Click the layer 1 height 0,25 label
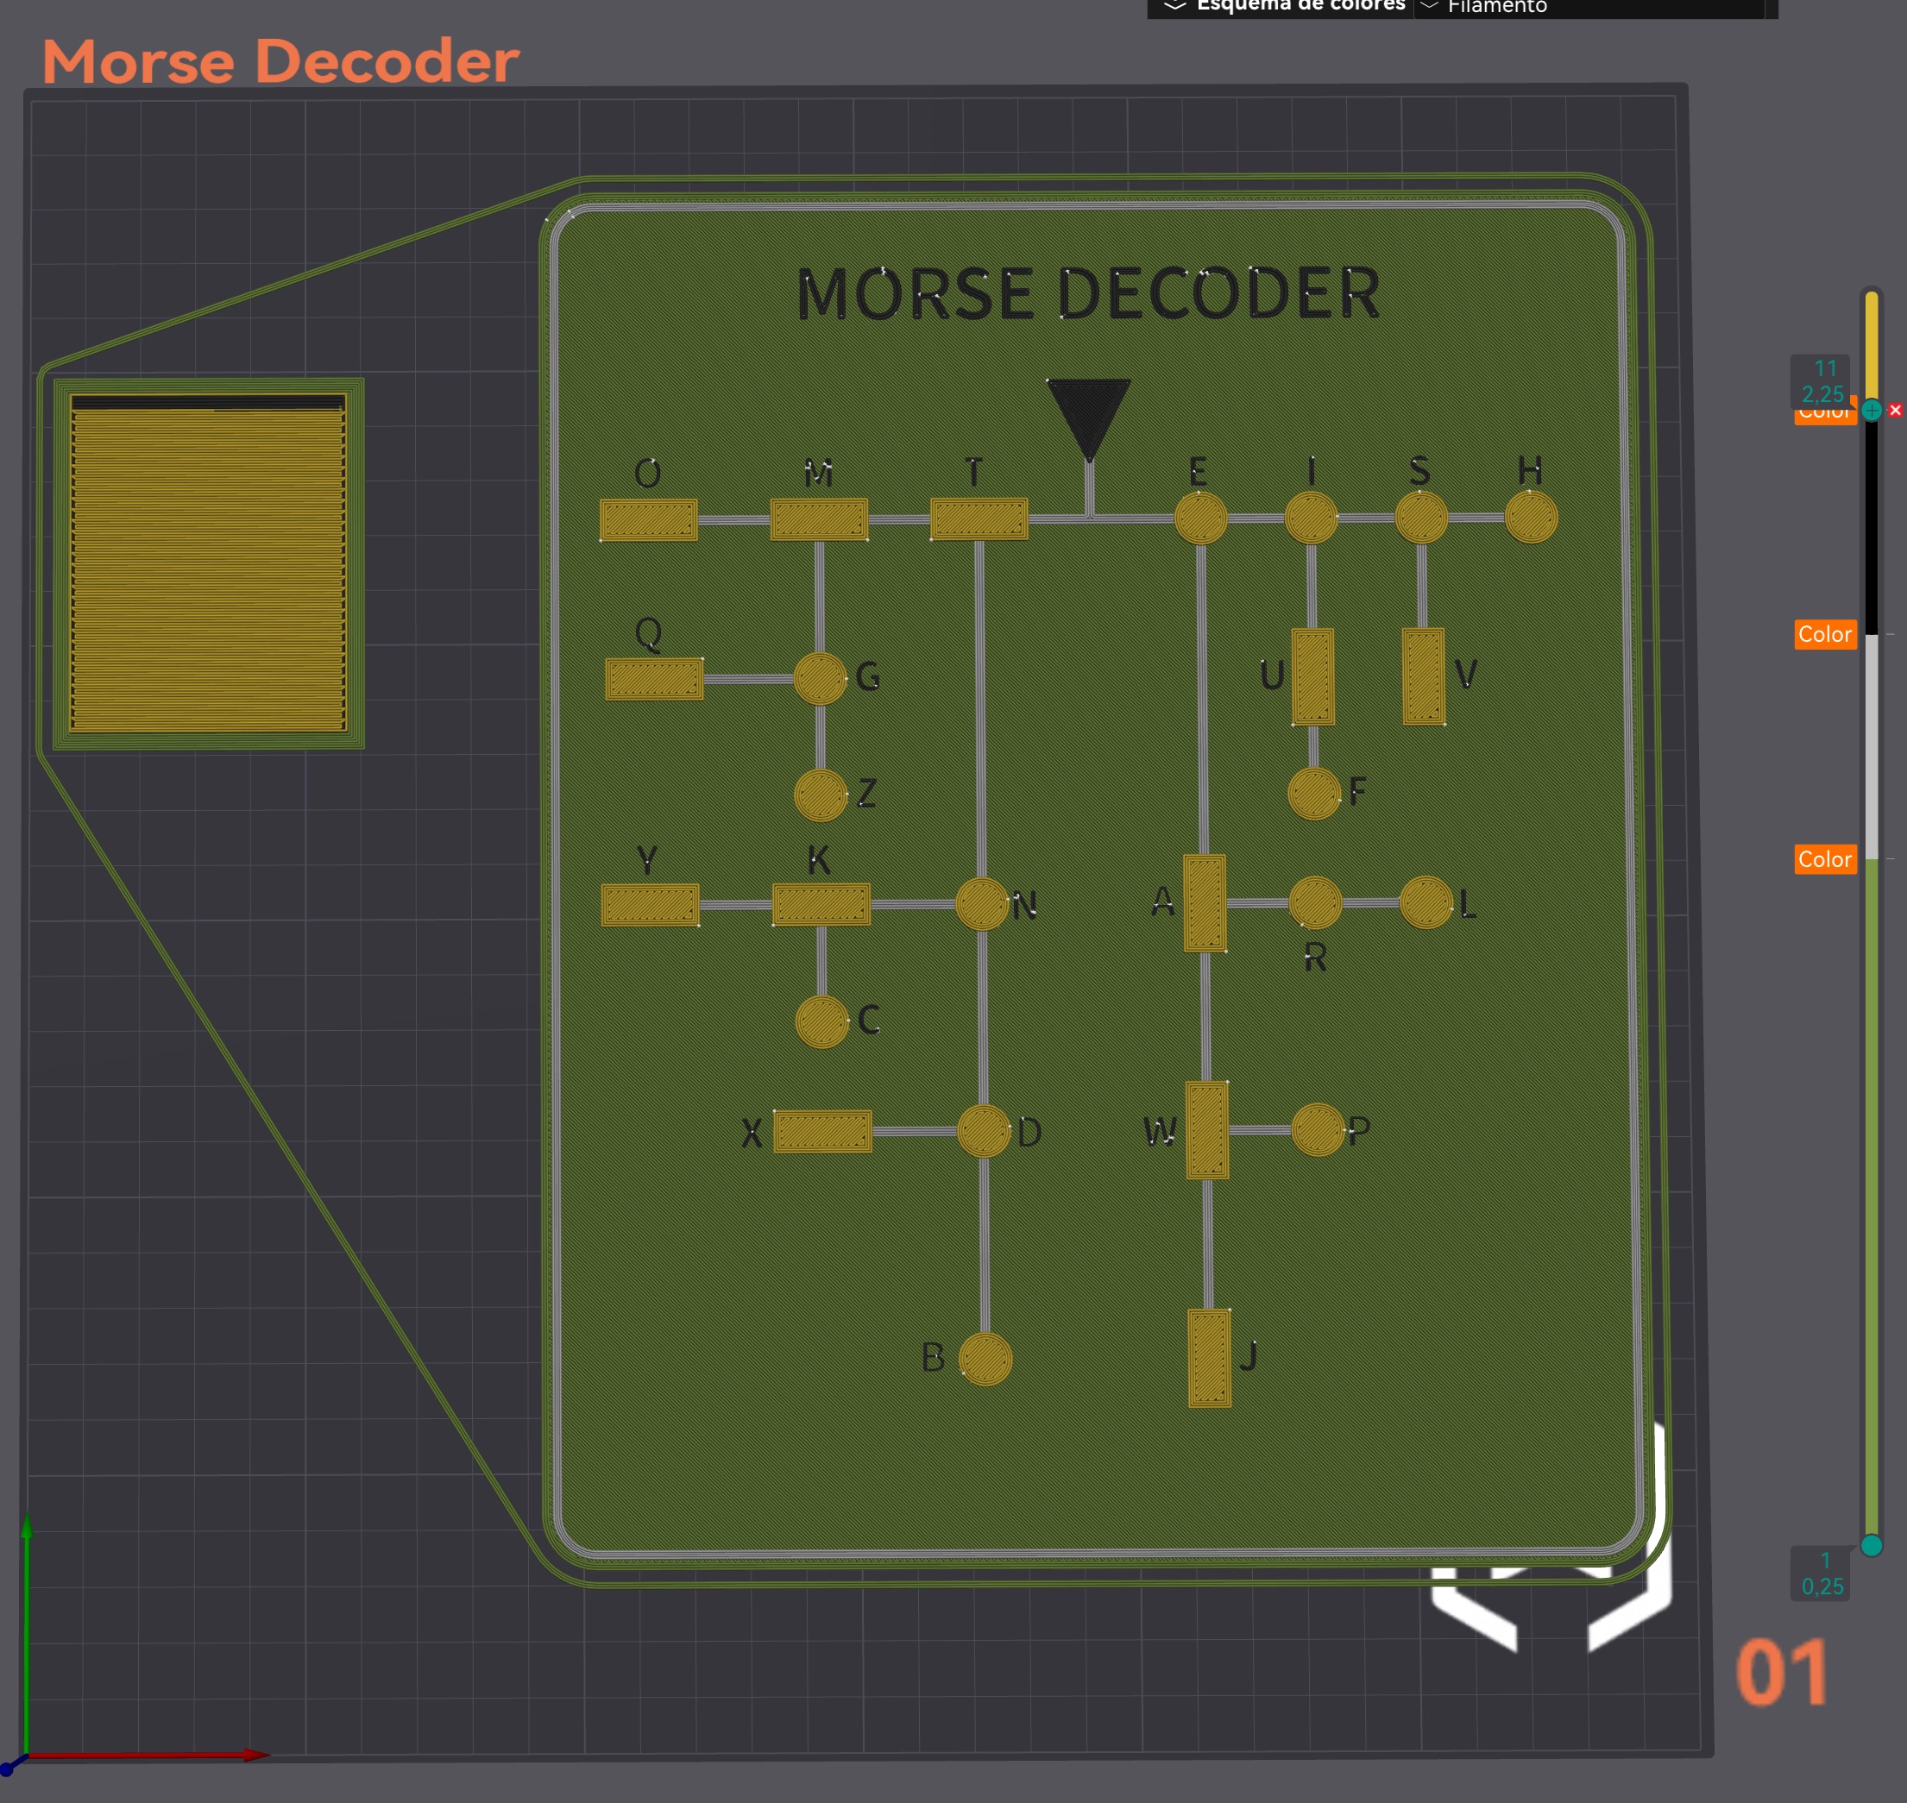Viewport: 1907px width, 1803px height. pos(1822,1574)
